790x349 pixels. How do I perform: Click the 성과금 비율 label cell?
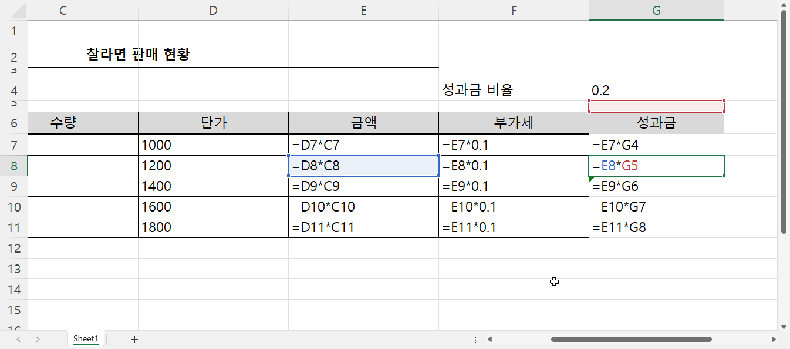click(x=514, y=90)
